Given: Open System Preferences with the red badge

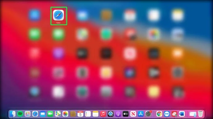Looking at the screenshot, I should [148, 114].
